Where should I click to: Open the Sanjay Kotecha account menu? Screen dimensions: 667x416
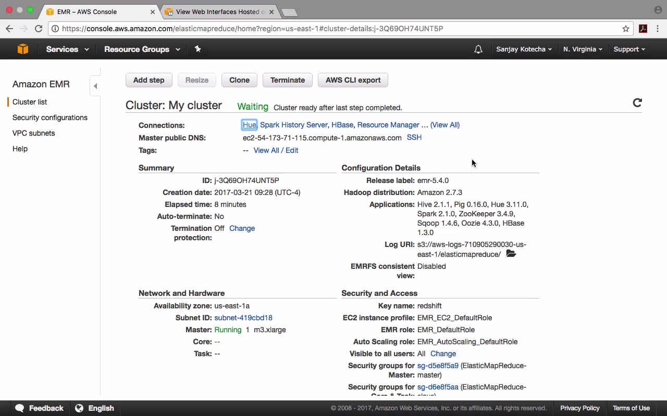coord(524,49)
